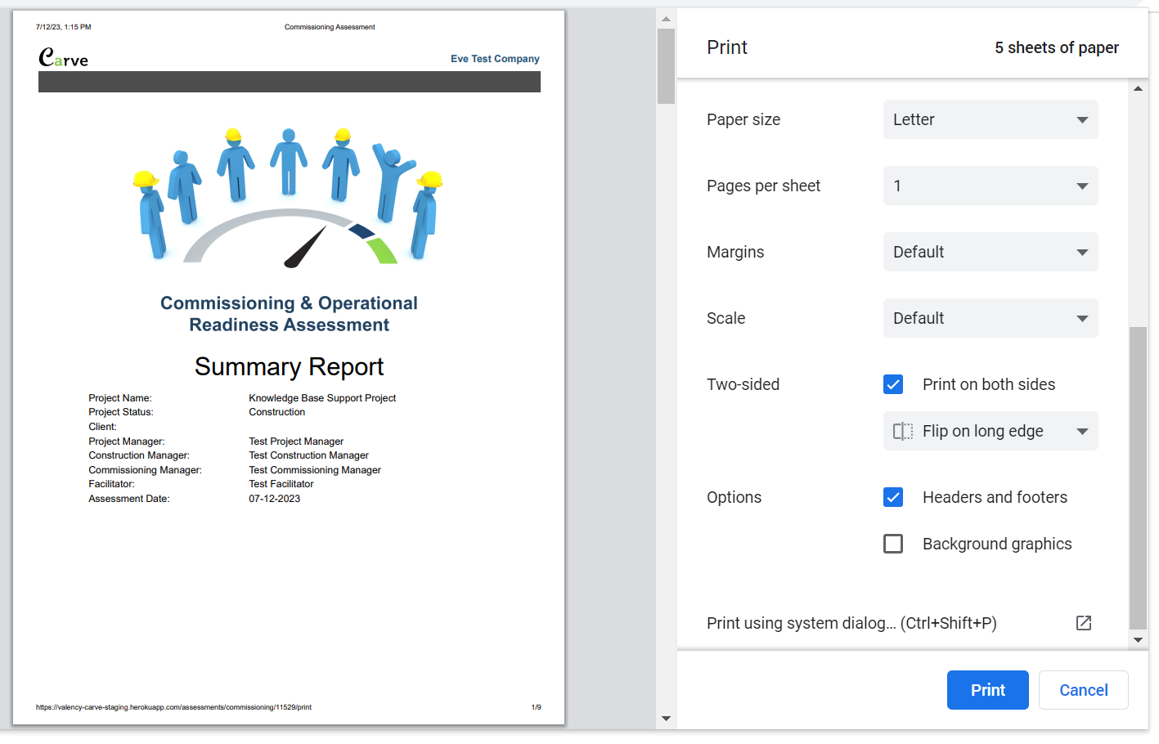
Task: Click the settings panel scrollbar thumb
Action: 1138,477
